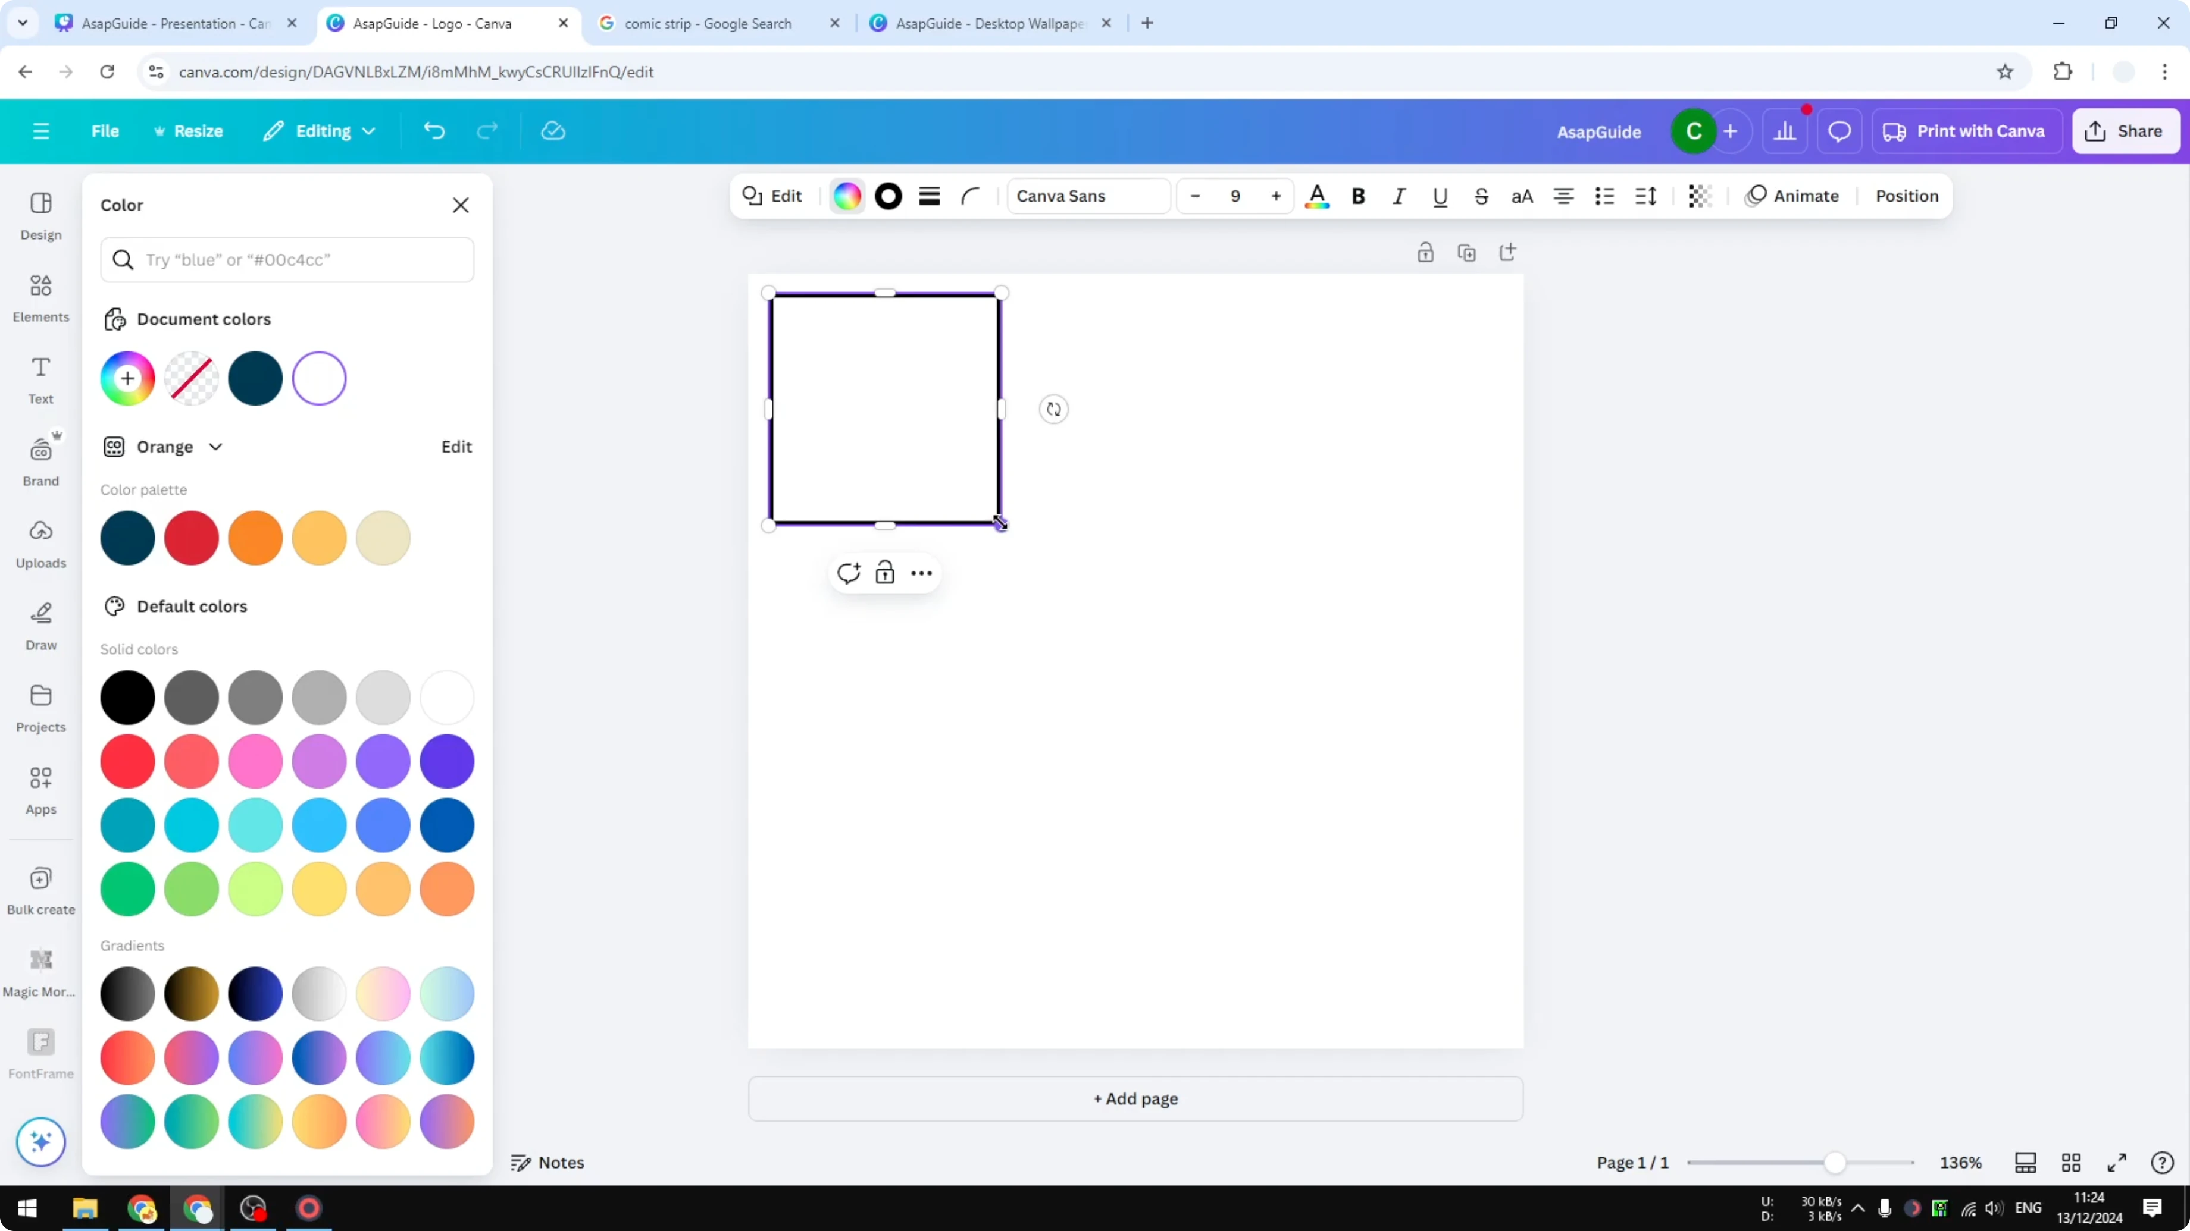Expand the Orange palette dropdown
Image resolution: width=2190 pixels, height=1231 pixels.
(215, 446)
